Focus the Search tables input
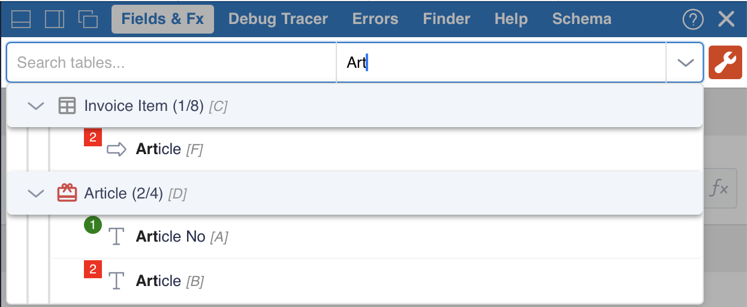 (171, 62)
